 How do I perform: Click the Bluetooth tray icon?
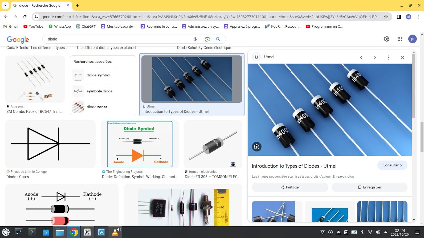point(362,232)
